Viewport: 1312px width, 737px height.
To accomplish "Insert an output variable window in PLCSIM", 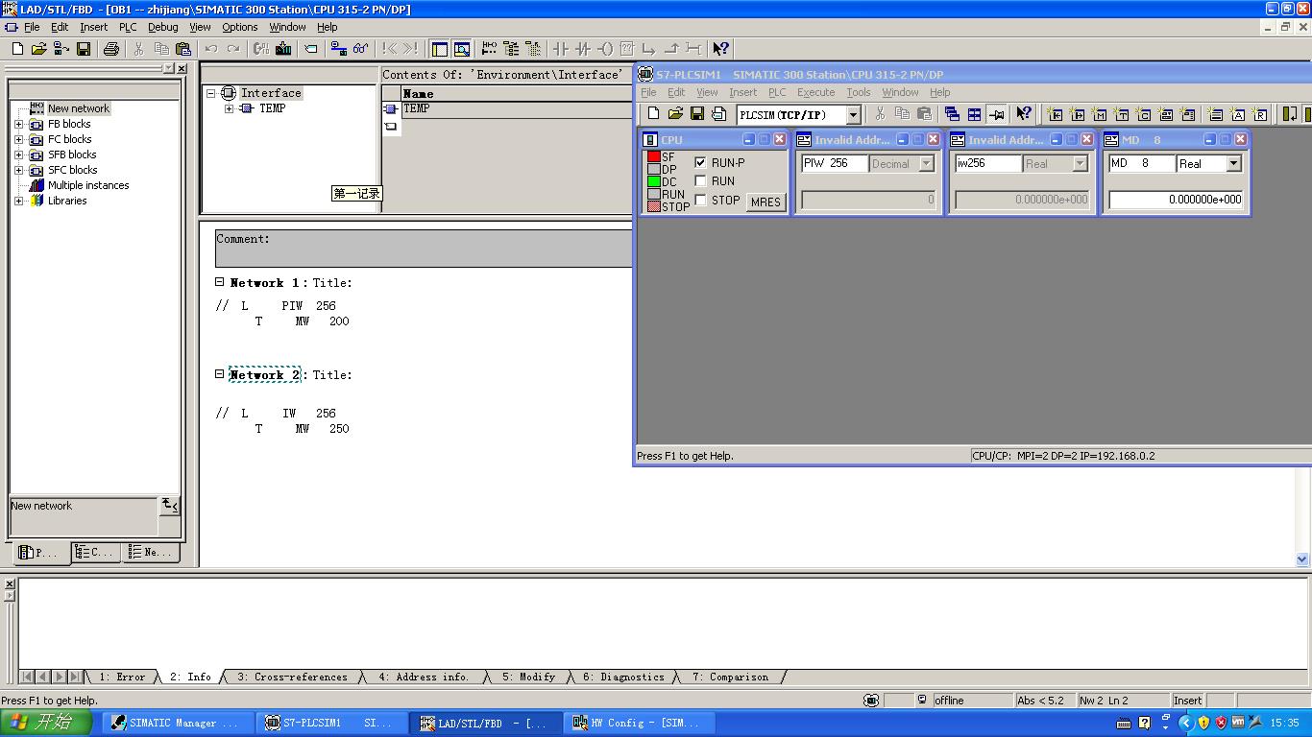I will tap(1077, 114).
